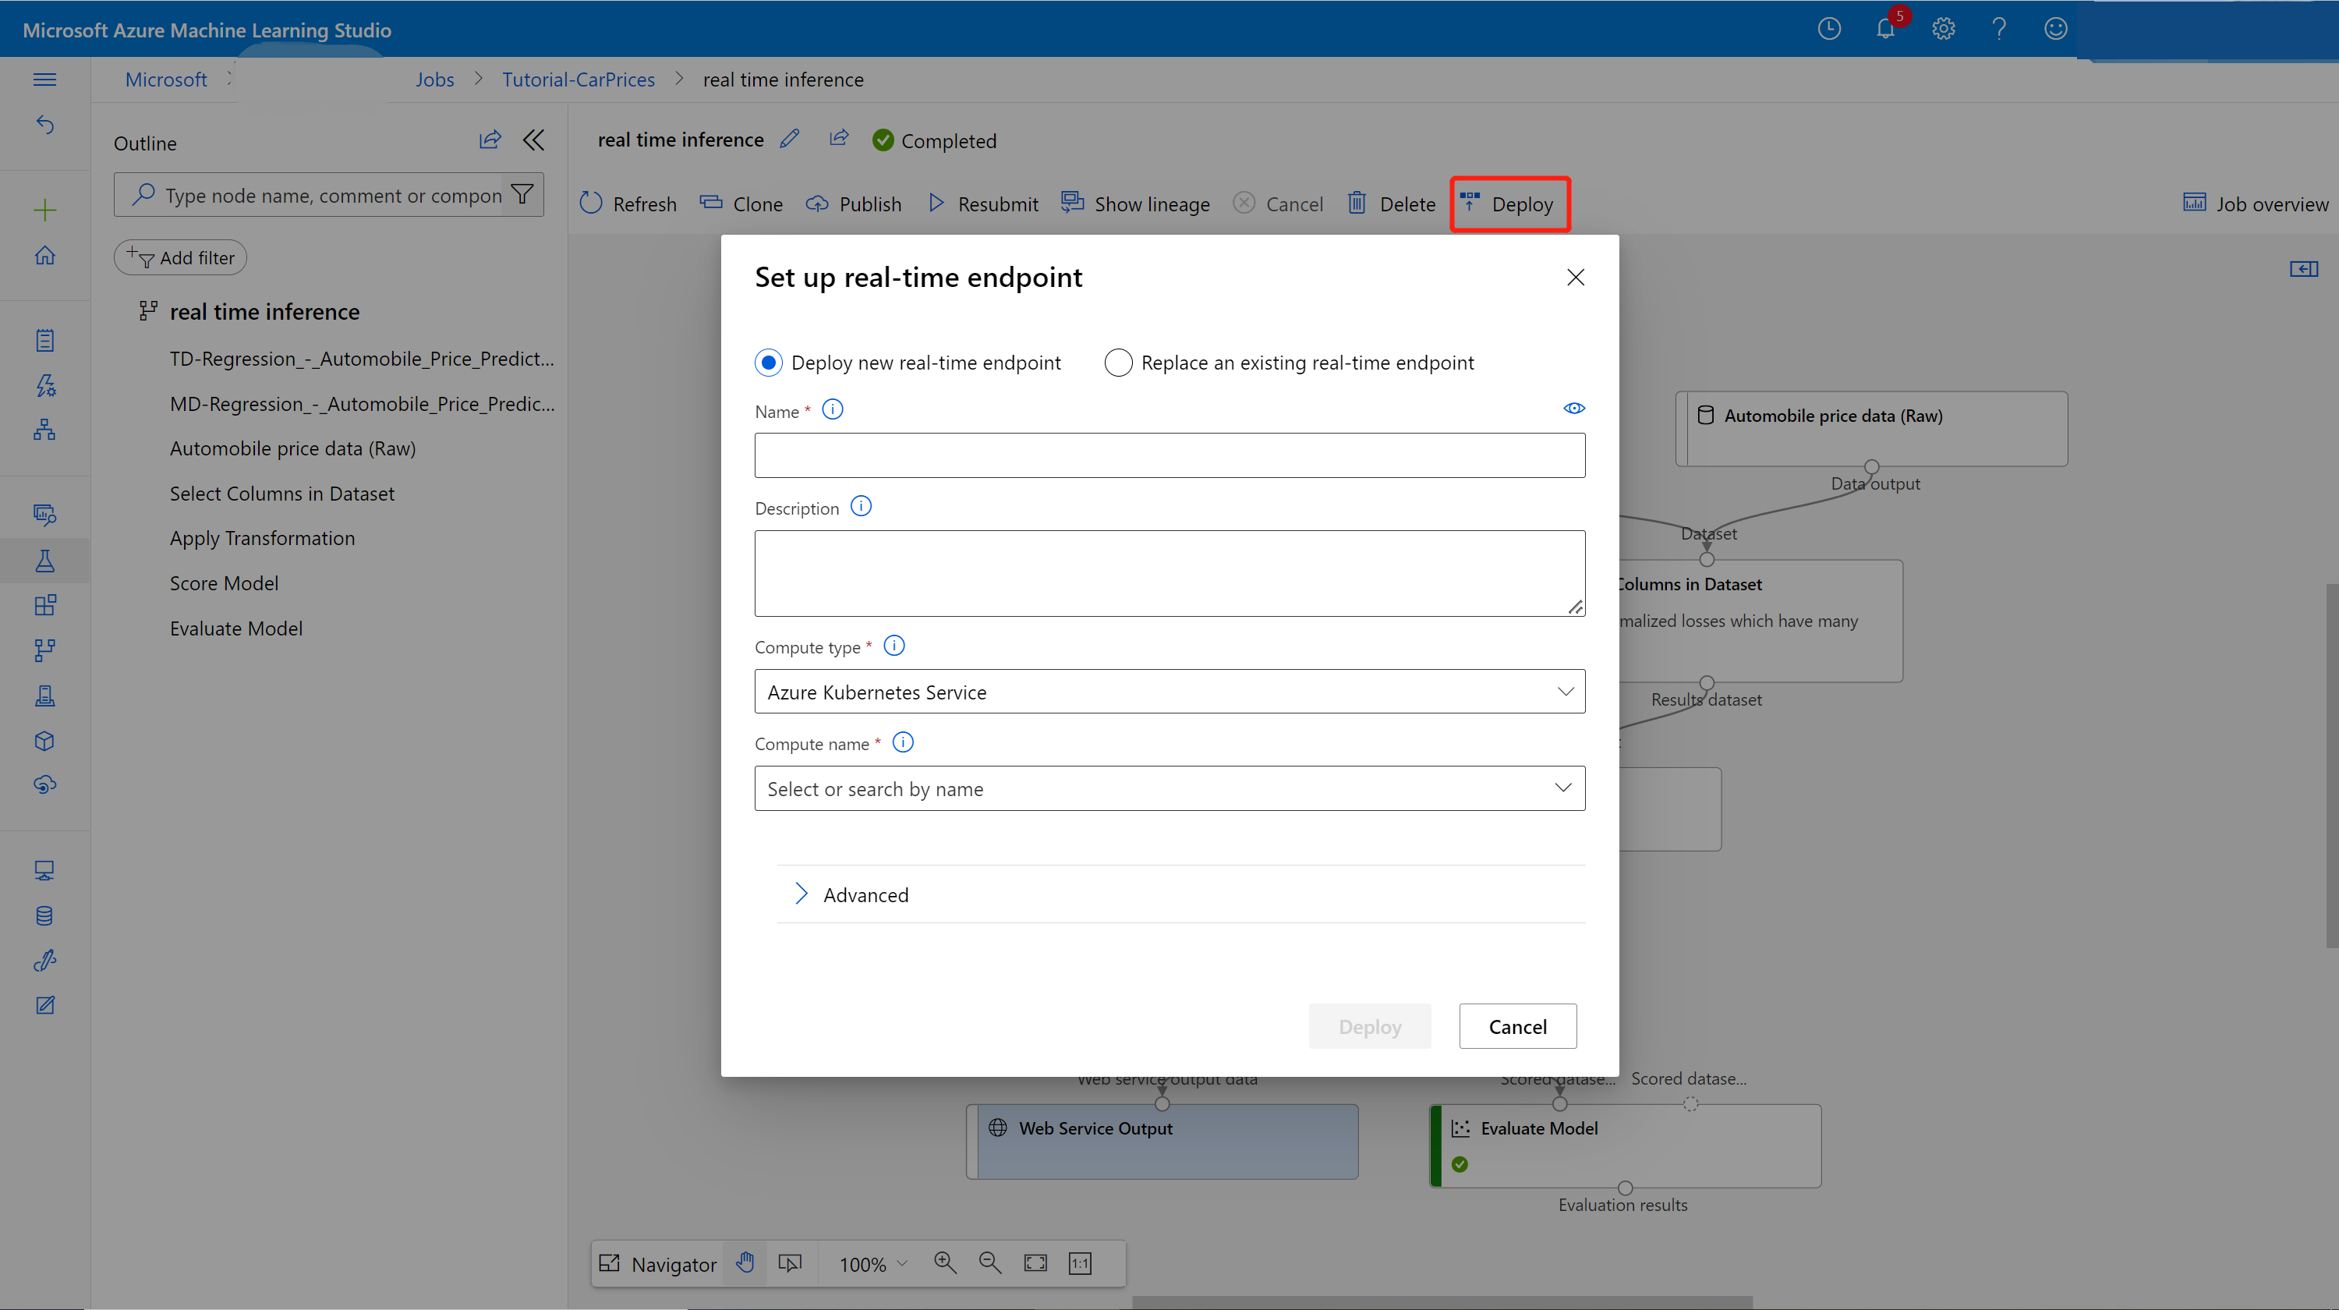Toggle the endpoint name eye visibility icon
Screen dimensions: 2339x1310
point(1571,409)
